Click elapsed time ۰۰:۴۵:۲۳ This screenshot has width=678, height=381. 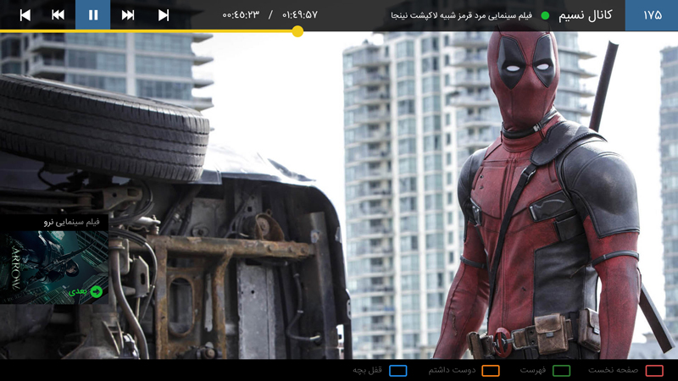(x=241, y=14)
